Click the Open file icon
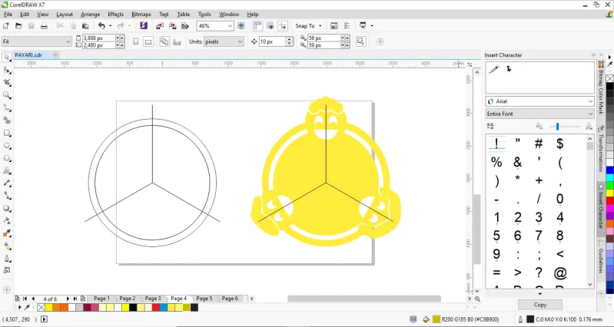 [18, 26]
